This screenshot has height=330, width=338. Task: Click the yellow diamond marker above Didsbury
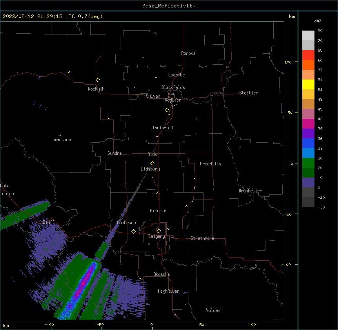[x=152, y=163]
